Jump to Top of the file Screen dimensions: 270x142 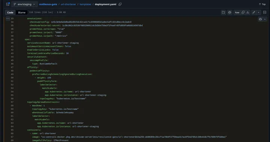pos(262,4)
